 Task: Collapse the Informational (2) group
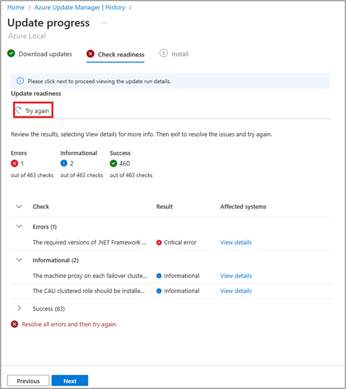[x=19, y=260]
